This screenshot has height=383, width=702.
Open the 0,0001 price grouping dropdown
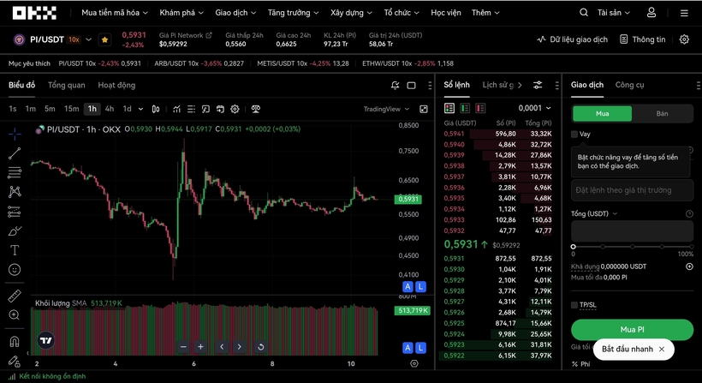pyautogui.click(x=534, y=108)
